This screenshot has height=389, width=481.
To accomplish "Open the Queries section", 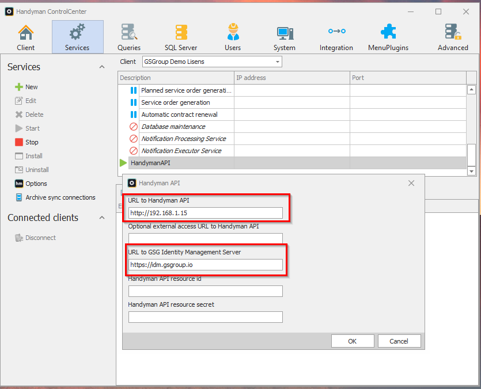I will 129,37.
